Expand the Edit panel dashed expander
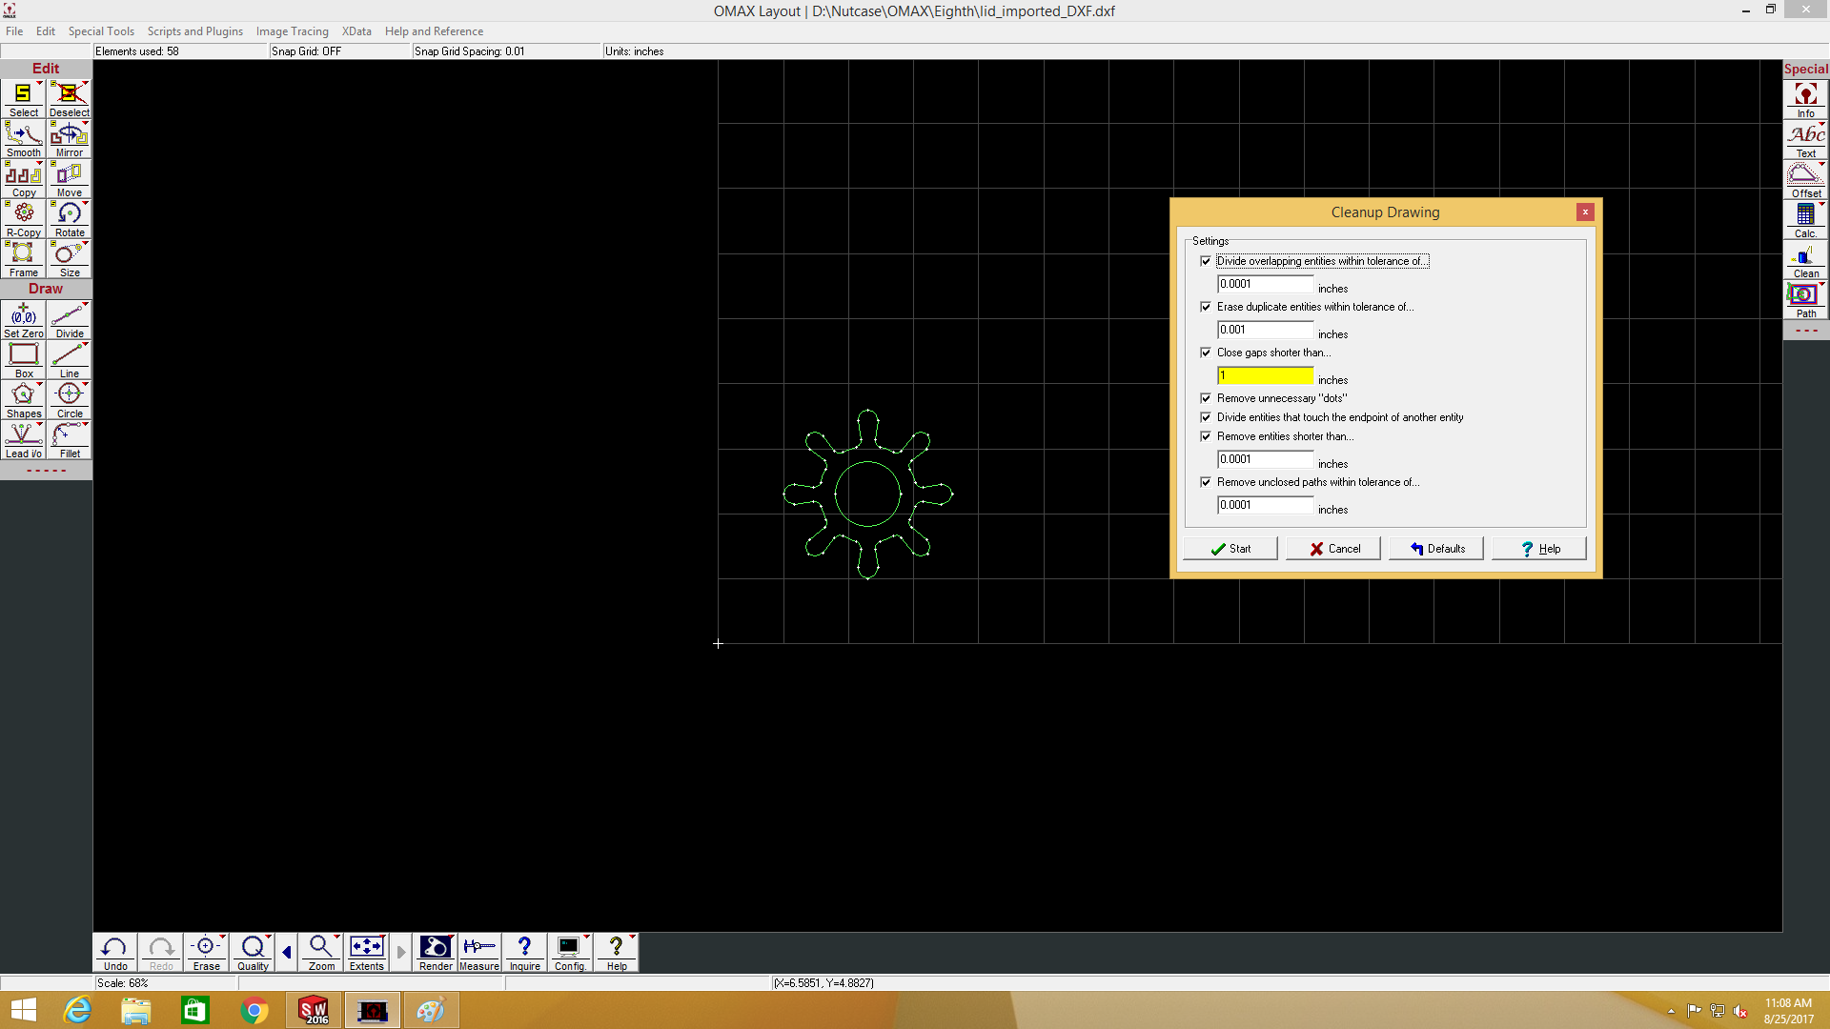The image size is (1830, 1029). tap(46, 471)
